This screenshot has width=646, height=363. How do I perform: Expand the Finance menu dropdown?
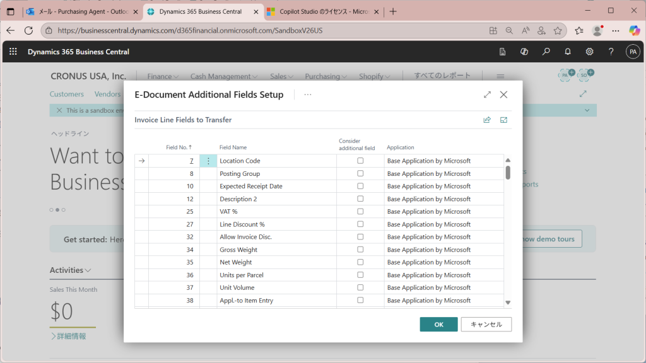point(163,76)
